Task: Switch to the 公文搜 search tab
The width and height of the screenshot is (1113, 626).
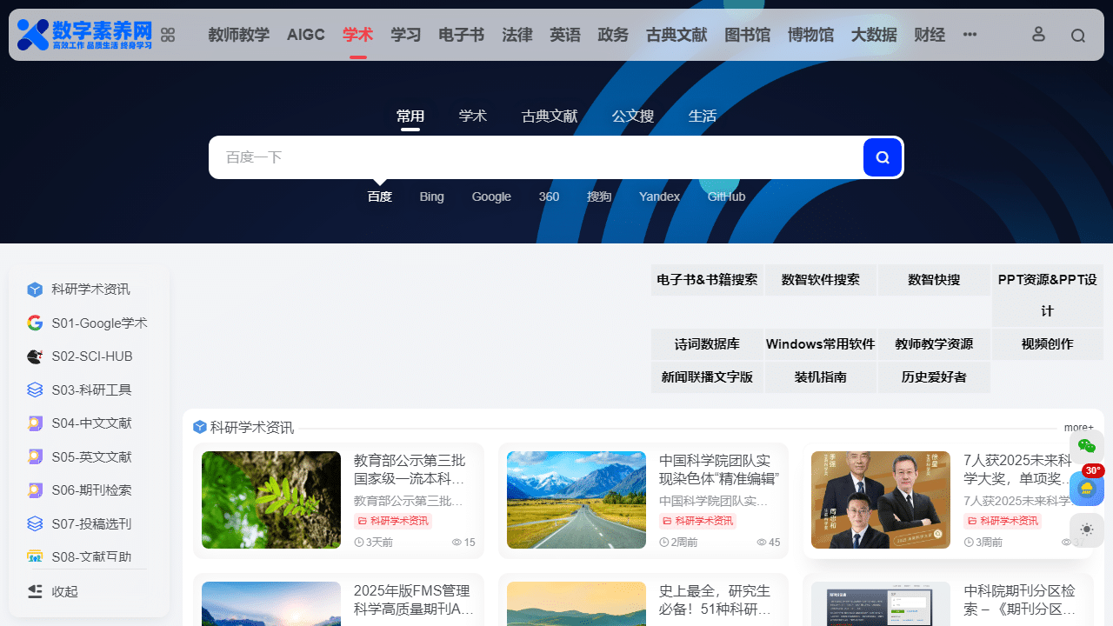Action: 633,117
